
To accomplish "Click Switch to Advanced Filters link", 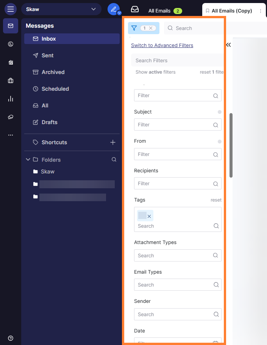I will tap(162, 46).
